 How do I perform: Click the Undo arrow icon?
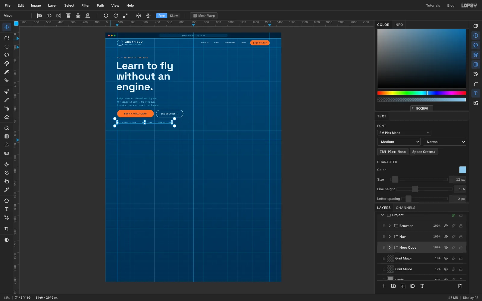(x=106, y=16)
